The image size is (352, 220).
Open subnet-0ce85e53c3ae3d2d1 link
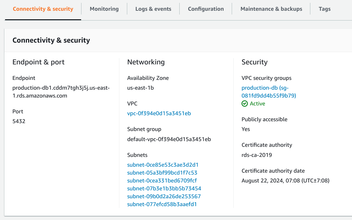pos(163,165)
